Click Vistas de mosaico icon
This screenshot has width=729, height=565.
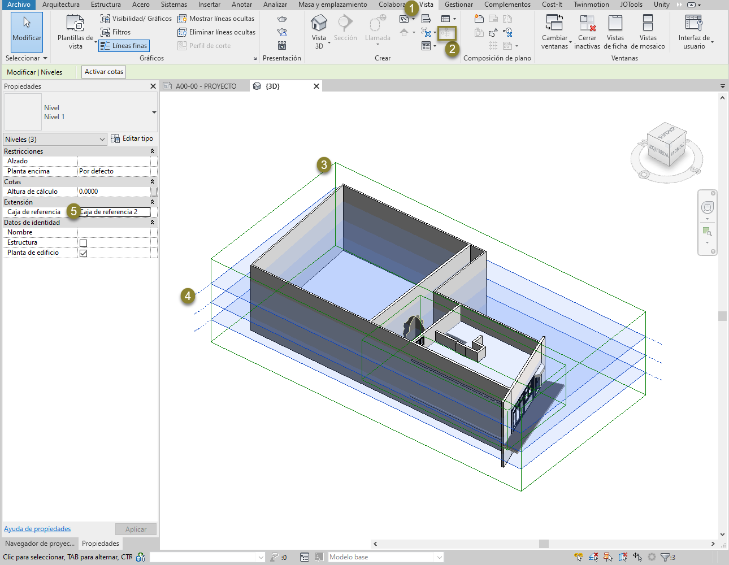tap(648, 23)
